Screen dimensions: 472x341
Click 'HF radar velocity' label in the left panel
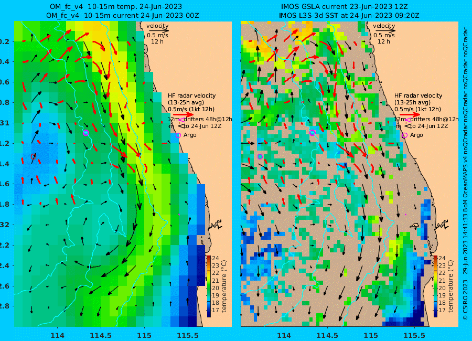coord(192,95)
